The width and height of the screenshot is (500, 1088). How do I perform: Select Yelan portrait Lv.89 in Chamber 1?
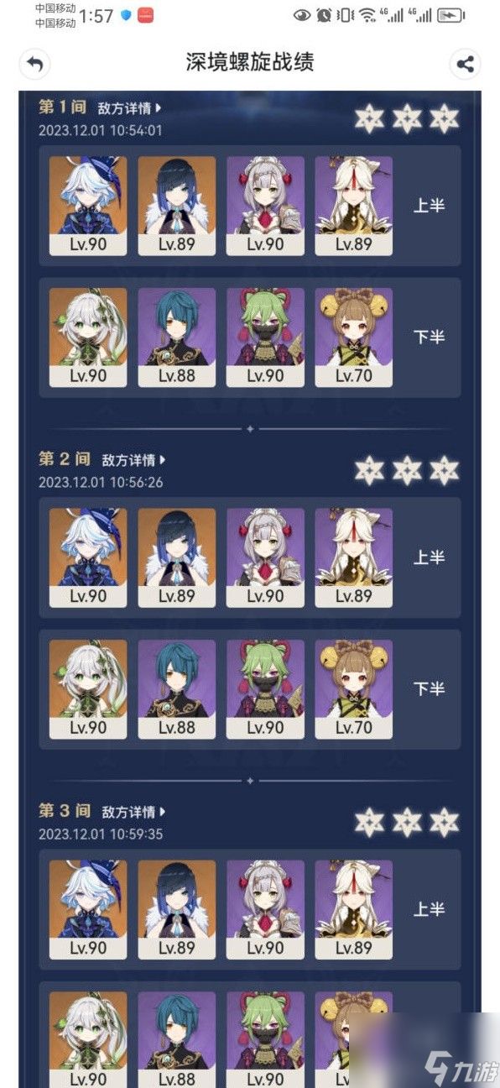pos(177,206)
